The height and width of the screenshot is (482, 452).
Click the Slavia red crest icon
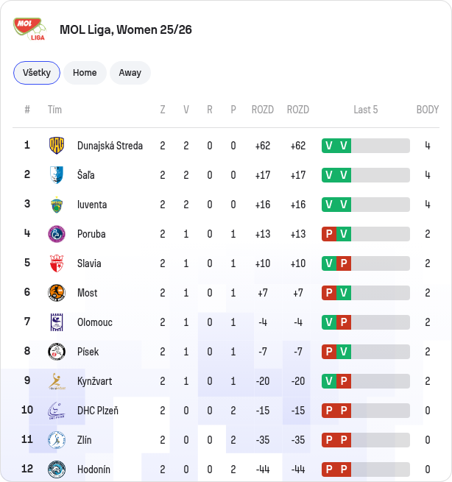57,263
